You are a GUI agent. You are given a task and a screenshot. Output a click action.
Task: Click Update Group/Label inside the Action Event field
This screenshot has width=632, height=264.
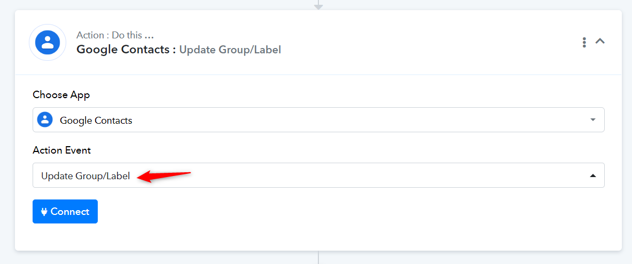pos(85,176)
